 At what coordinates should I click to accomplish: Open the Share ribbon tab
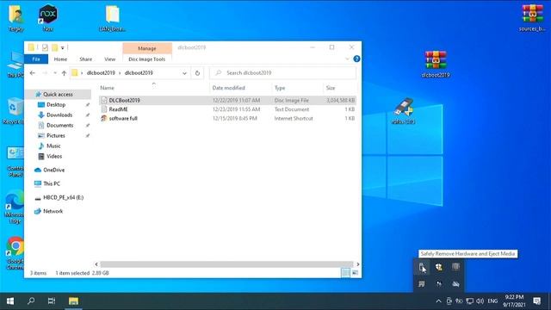pos(86,59)
